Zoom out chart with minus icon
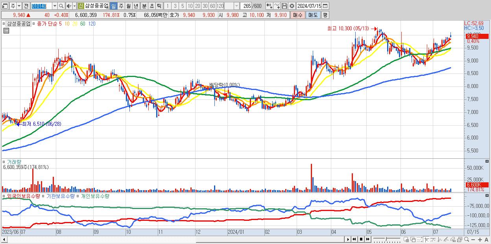491x244 pixels. [x=473, y=240]
